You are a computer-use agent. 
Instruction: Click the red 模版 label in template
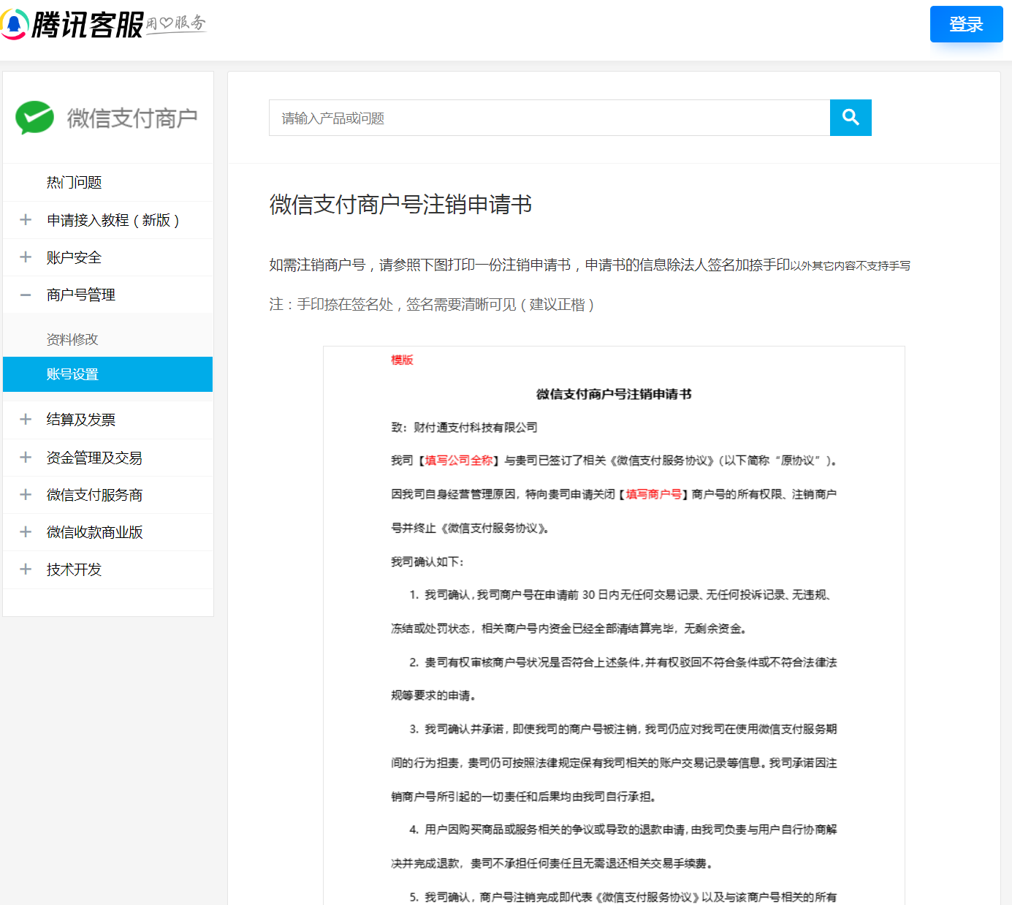[402, 360]
